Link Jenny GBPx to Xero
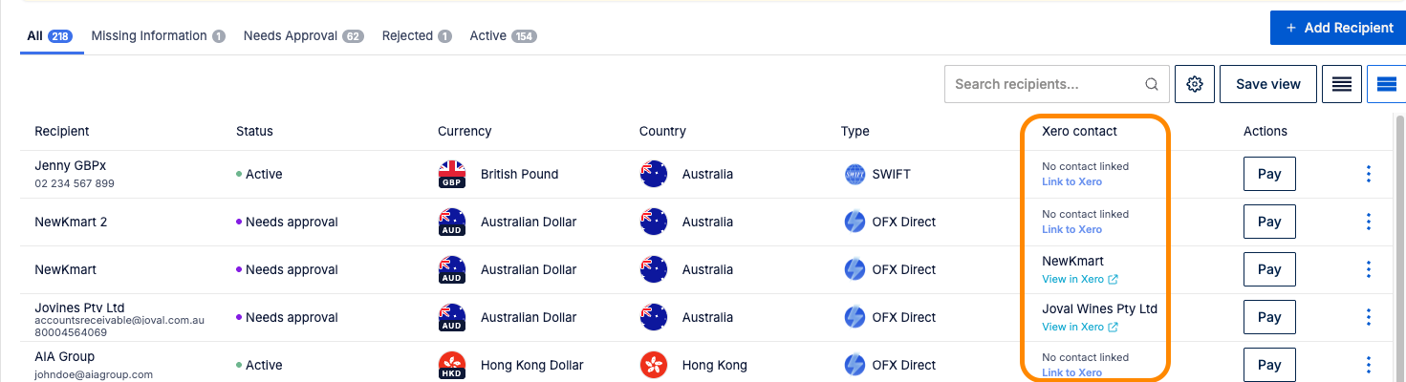 [x=1071, y=181]
